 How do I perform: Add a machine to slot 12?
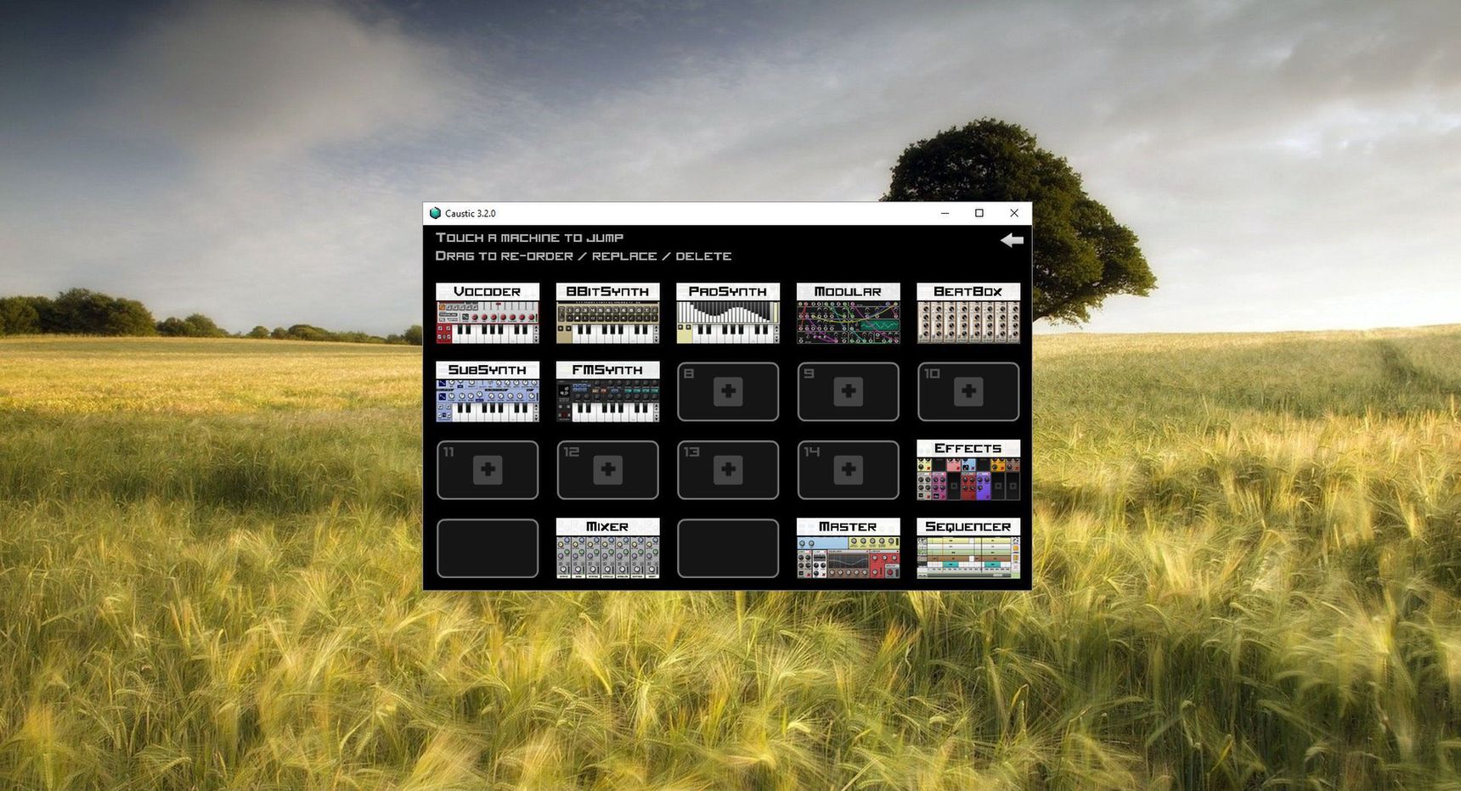pos(607,469)
